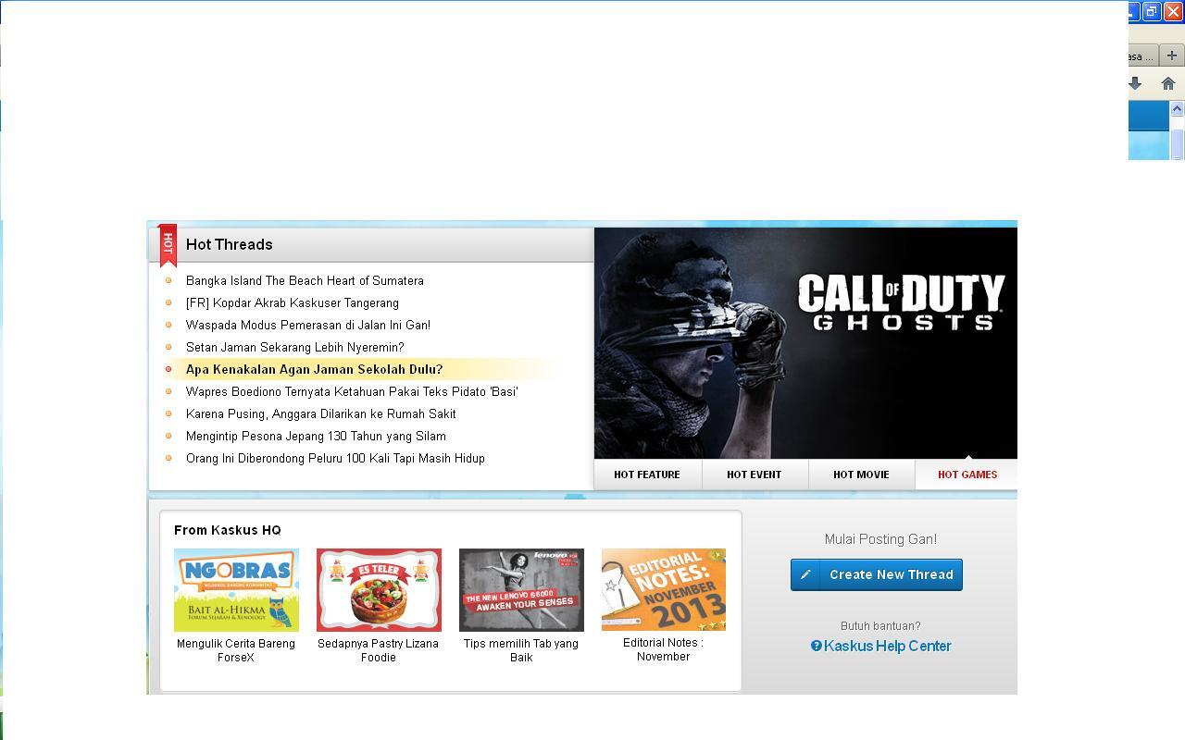The height and width of the screenshot is (740, 1185).
Task: Open highlighted "Apa Kenakalan Agan Jaman Sekolah Dulu?"
Action: [315, 369]
